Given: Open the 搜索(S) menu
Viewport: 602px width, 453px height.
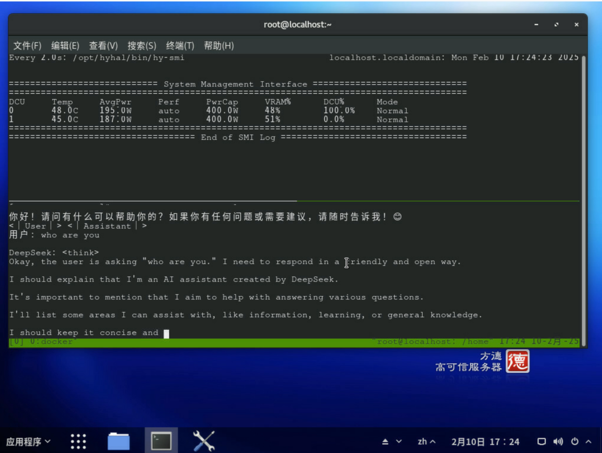Looking at the screenshot, I should click(x=142, y=46).
